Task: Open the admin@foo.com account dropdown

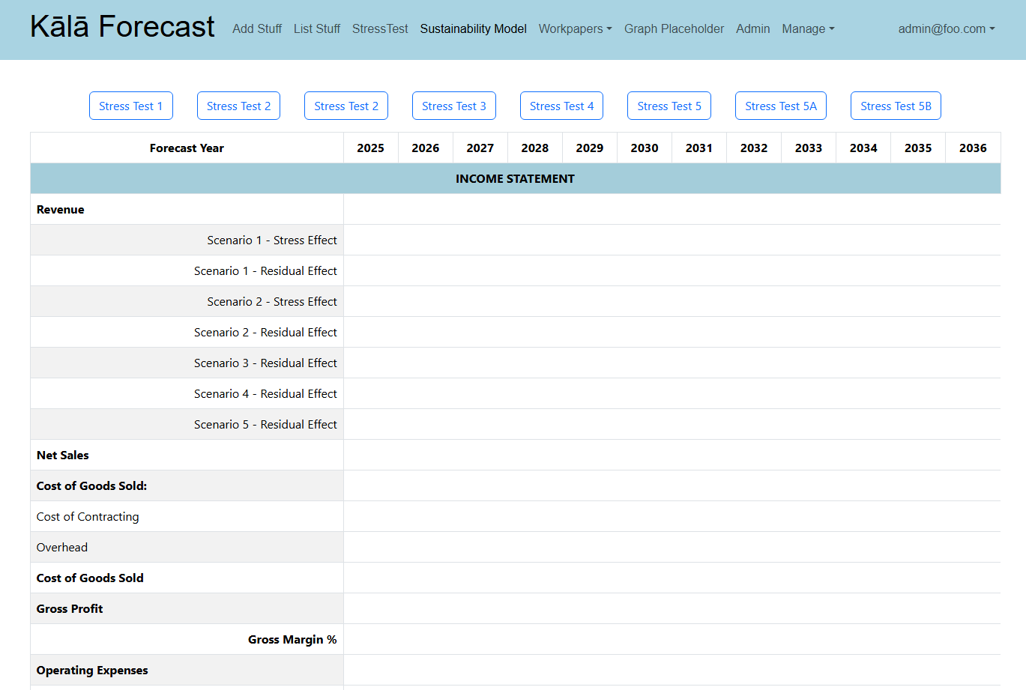Action: click(x=946, y=28)
